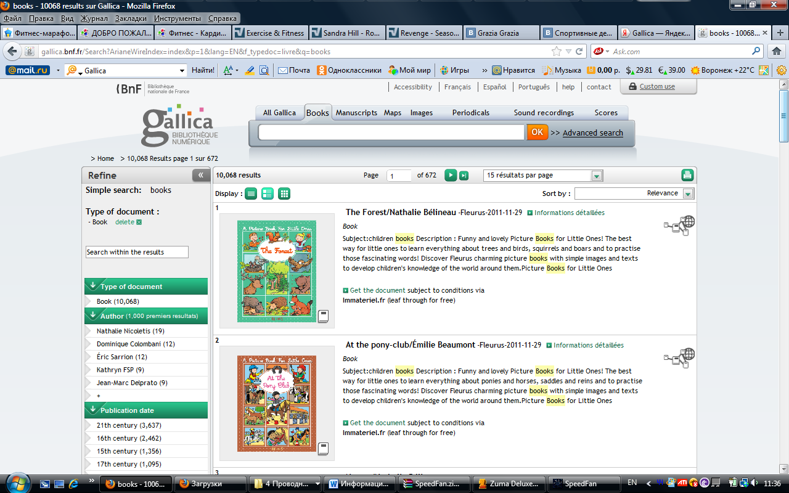This screenshot has height=493, width=789.
Task: Open Internet Explorer from quick launch
Action: coord(73,484)
